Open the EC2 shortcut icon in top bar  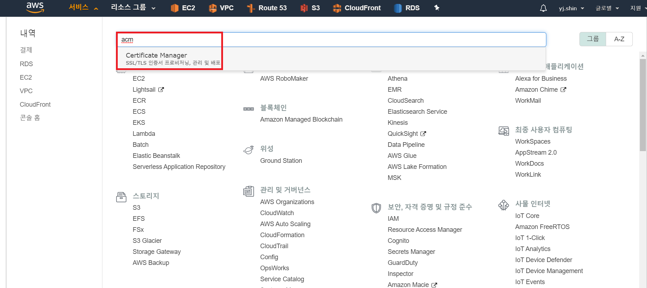coord(174,8)
